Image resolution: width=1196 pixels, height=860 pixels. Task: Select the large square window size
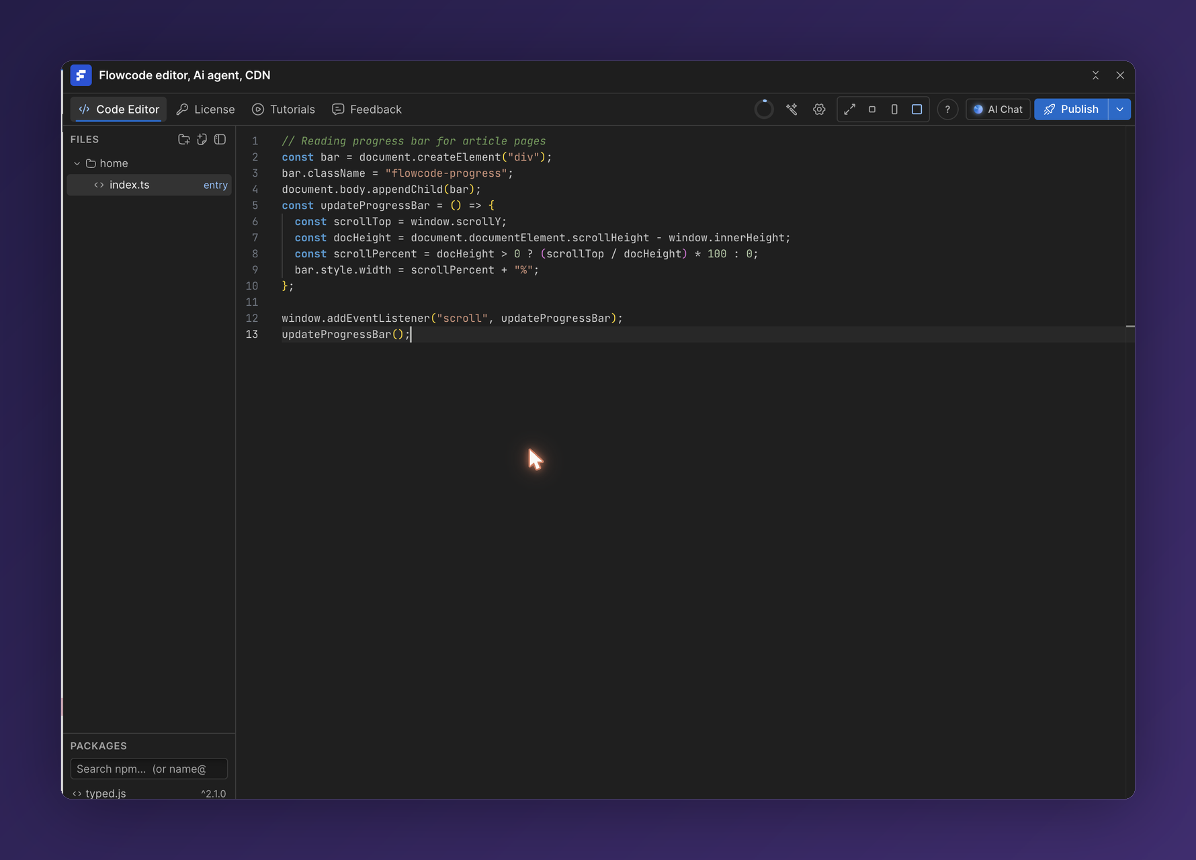tap(916, 109)
